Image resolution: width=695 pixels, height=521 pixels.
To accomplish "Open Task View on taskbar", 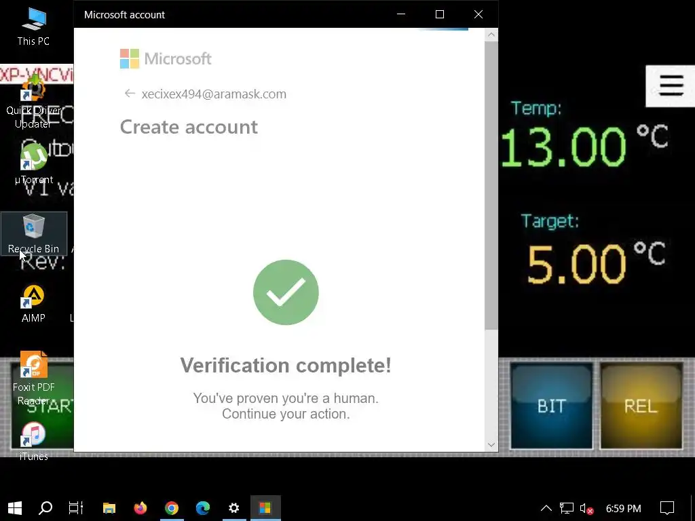I will pyautogui.click(x=76, y=507).
